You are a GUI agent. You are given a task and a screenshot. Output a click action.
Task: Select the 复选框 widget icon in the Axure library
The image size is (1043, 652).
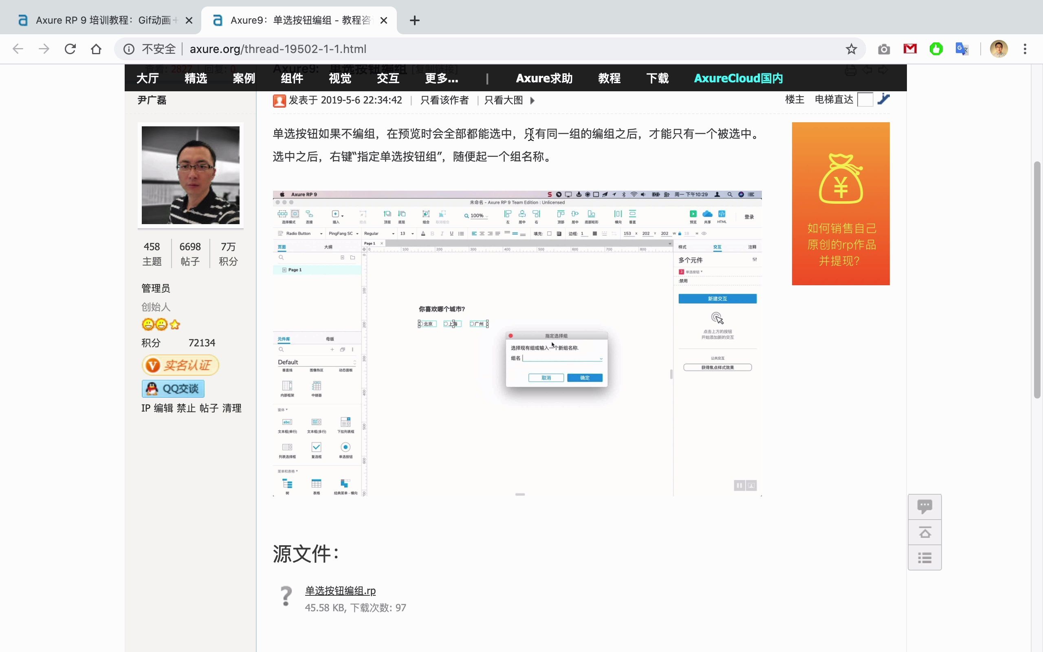316,447
